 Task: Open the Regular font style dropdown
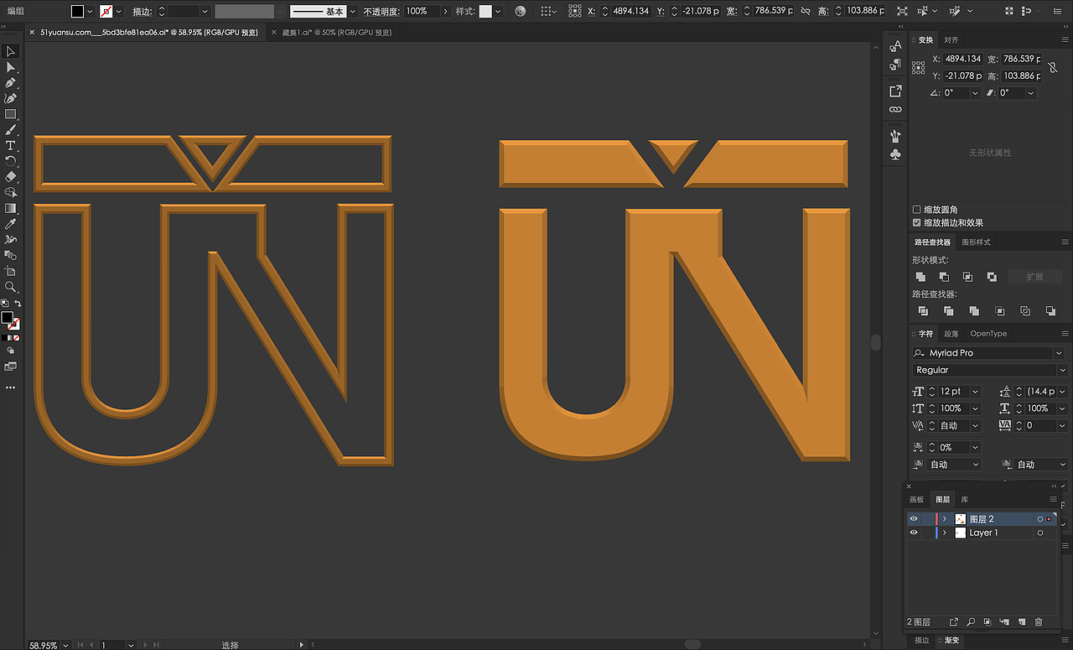[1062, 370]
